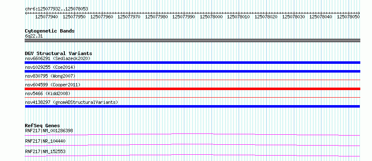The height and width of the screenshot is (161, 372).
Task: Select ruler position 125078000
Action: (211, 17)
